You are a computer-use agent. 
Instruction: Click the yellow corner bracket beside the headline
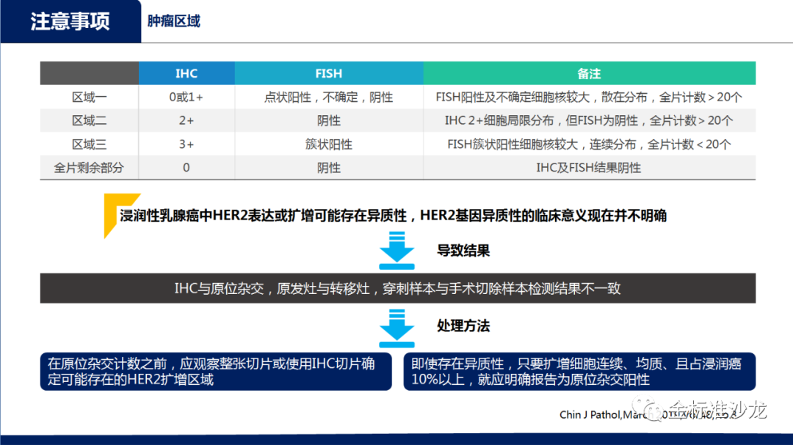click(121, 216)
